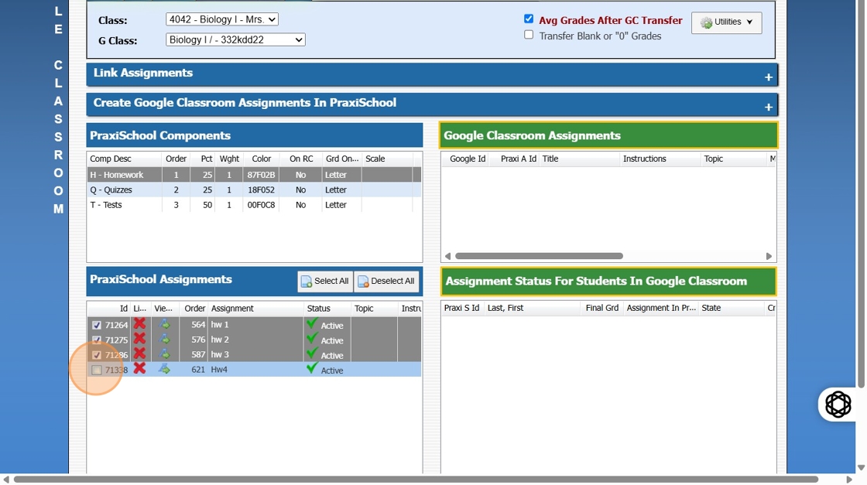
Task: Click the page vertical scrollbar
Action: click(861, 194)
